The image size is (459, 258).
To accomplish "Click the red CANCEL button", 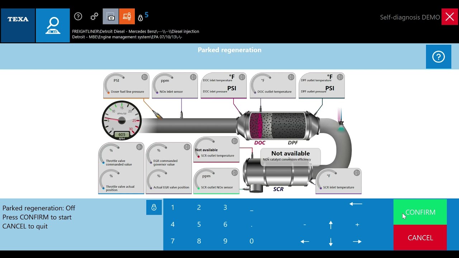I will [420, 238].
